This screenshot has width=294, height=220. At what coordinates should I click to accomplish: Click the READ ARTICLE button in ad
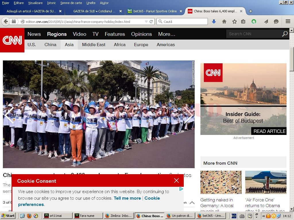tap(269, 131)
